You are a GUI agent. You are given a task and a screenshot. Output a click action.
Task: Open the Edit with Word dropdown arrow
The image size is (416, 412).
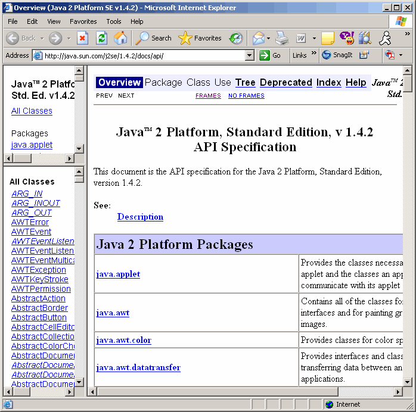[x=314, y=39]
